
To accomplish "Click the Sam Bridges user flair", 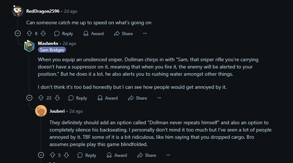I will 52,50.
